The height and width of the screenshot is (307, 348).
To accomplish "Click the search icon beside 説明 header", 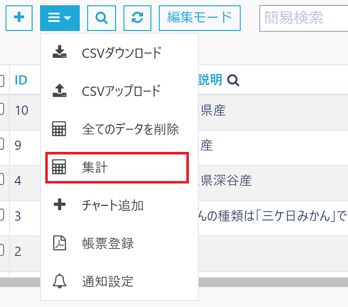I will 233,80.
